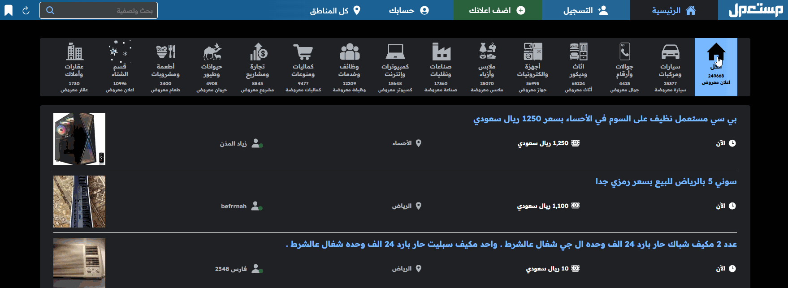Go to الرئيسية home page

tap(674, 10)
